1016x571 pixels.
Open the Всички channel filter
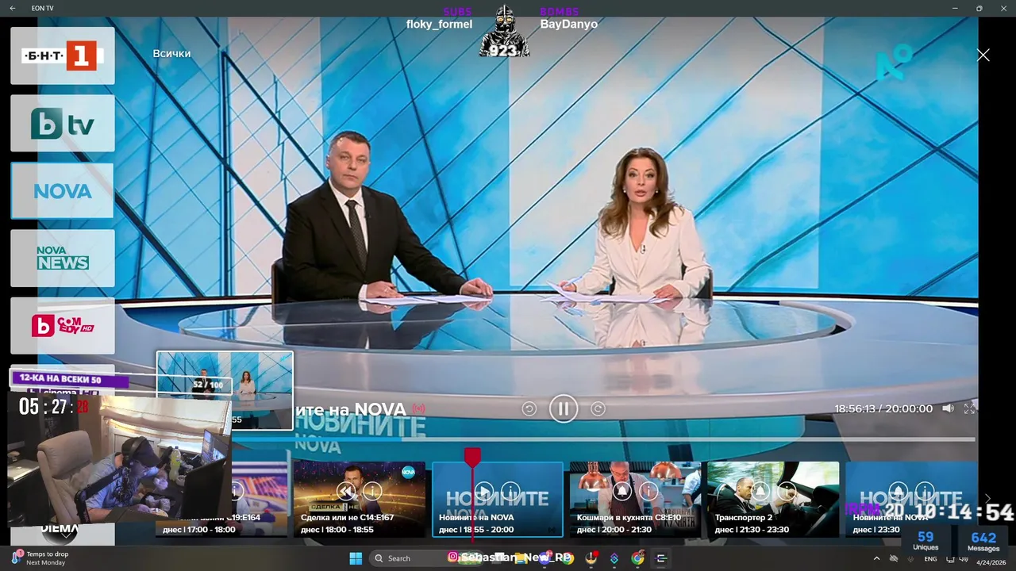point(171,53)
